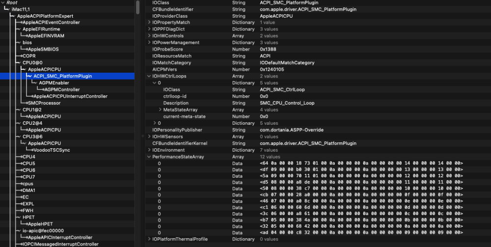This screenshot has width=491, height=247.
Task: Select the CPU3@6 tree item
Action: [32, 137]
